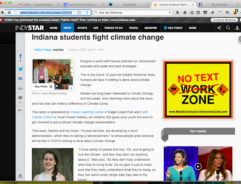Submit search with the go arrow
Image resolution: width=241 pixels, height=184 pixels.
click(x=169, y=12)
